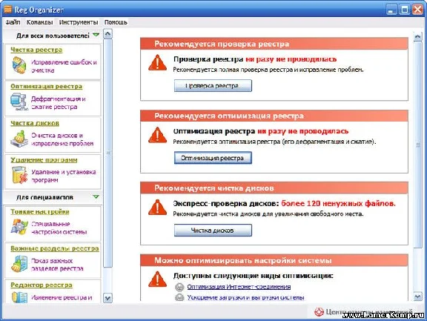Click Специальные настройки системы description
Screen dimensions: 427x321
[59, 228]
